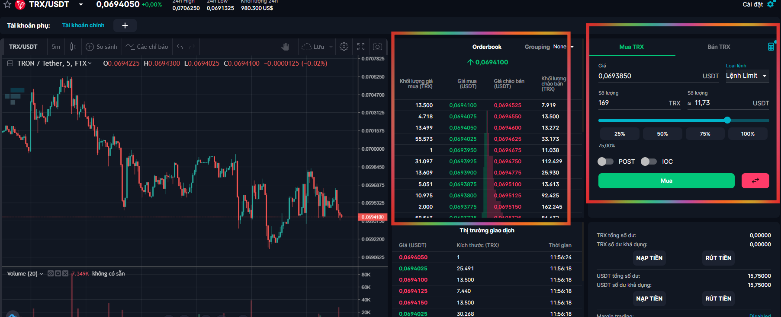Change the 5m chart interval
The image size is (781, 317).
tap(56, 47)
